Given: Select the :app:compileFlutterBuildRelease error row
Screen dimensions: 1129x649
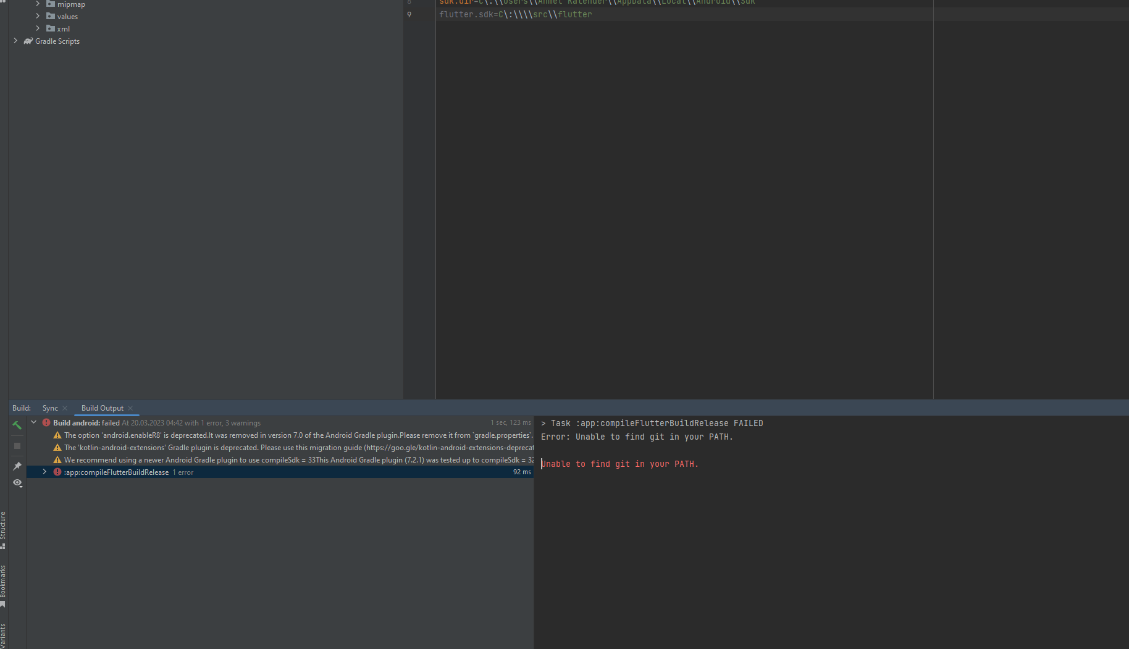Looking at the screenshot, I should coord(280,472).
